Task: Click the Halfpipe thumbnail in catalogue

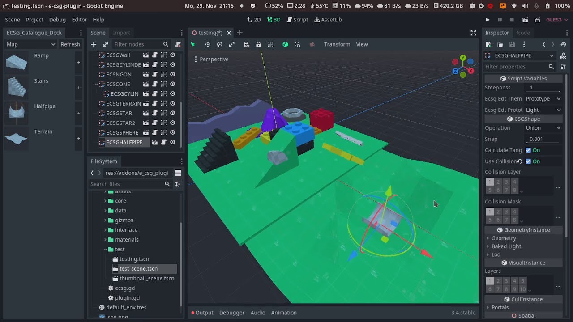Action: [17, 113]
